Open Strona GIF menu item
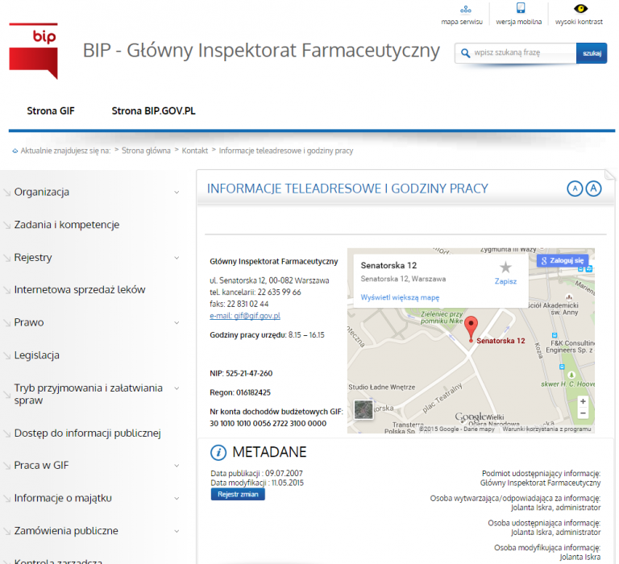Viewport: 619px width, 564px height. coord(51,111)
